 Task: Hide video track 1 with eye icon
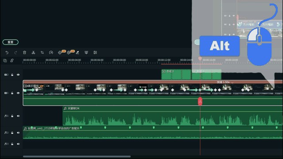(x=18, y=93)
